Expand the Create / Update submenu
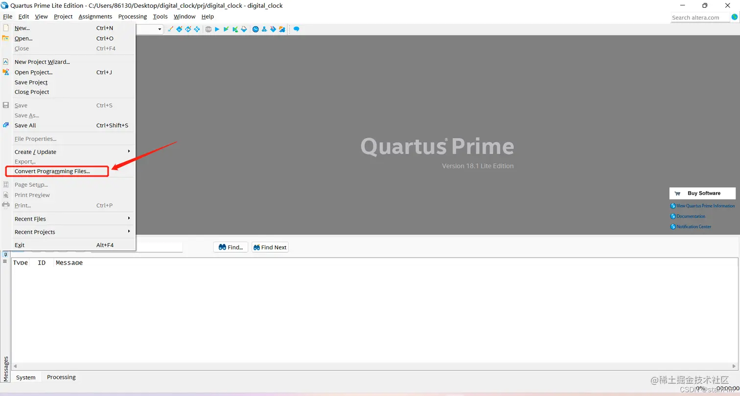The height and width of the screenshot is (396, 740). tap(73, 152)
